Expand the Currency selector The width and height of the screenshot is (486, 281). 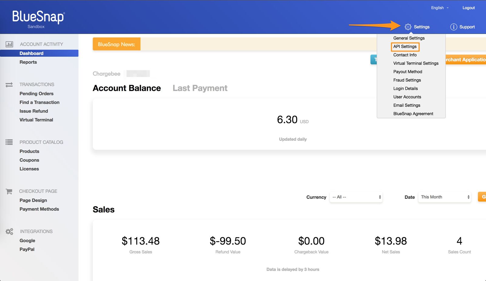tap(356, 197)
